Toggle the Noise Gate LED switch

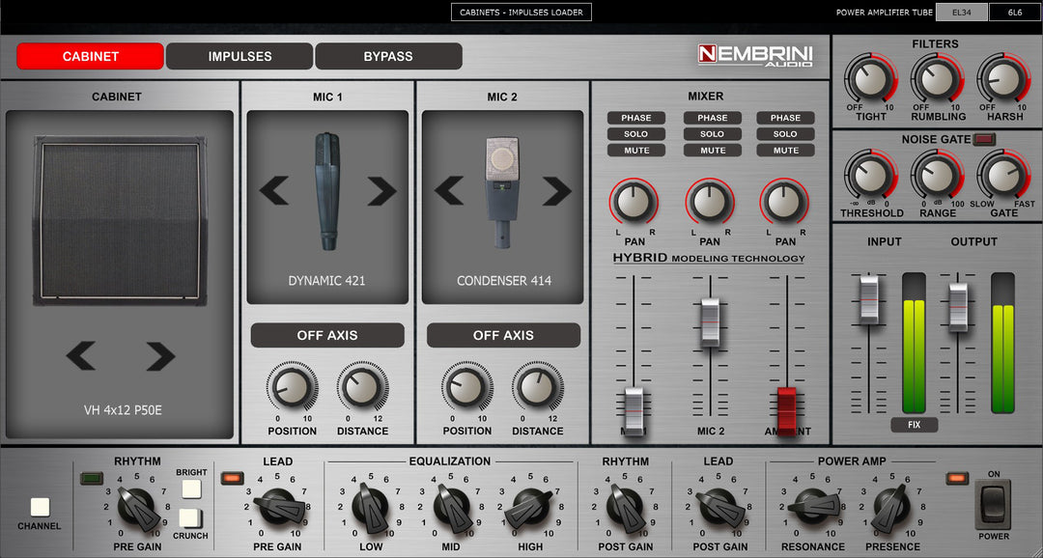pyautogui.click(x=985, y=139)
